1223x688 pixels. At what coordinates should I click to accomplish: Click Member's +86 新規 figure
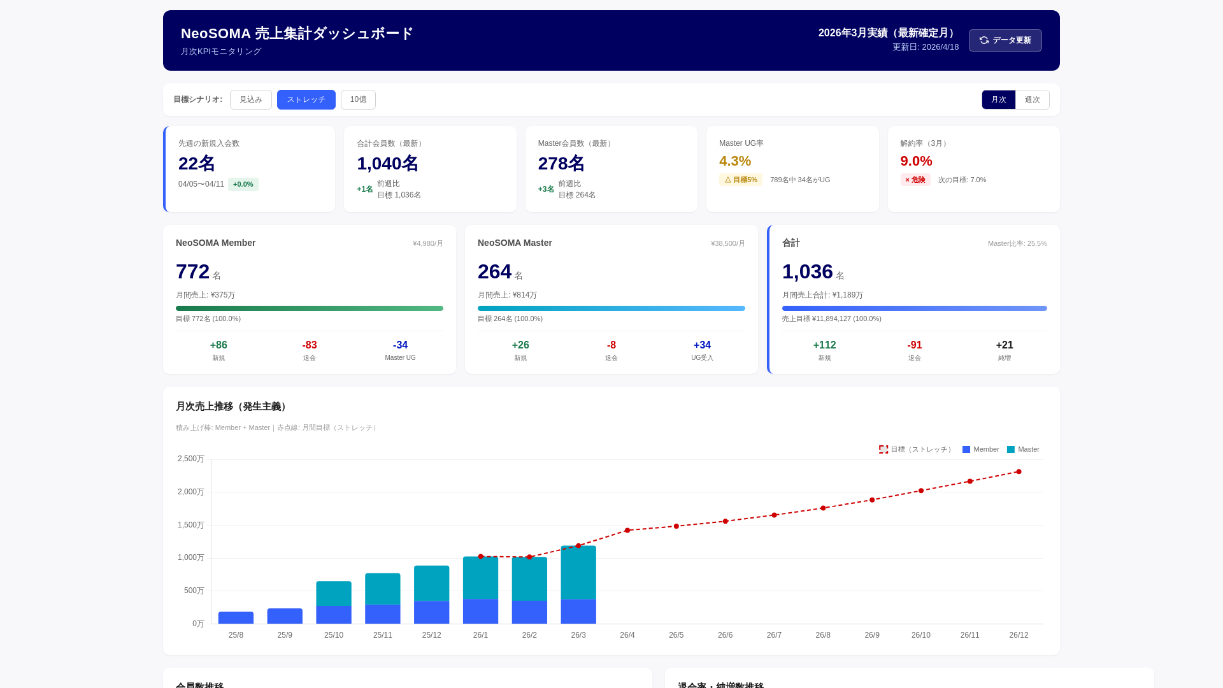(x=218, y=350)
